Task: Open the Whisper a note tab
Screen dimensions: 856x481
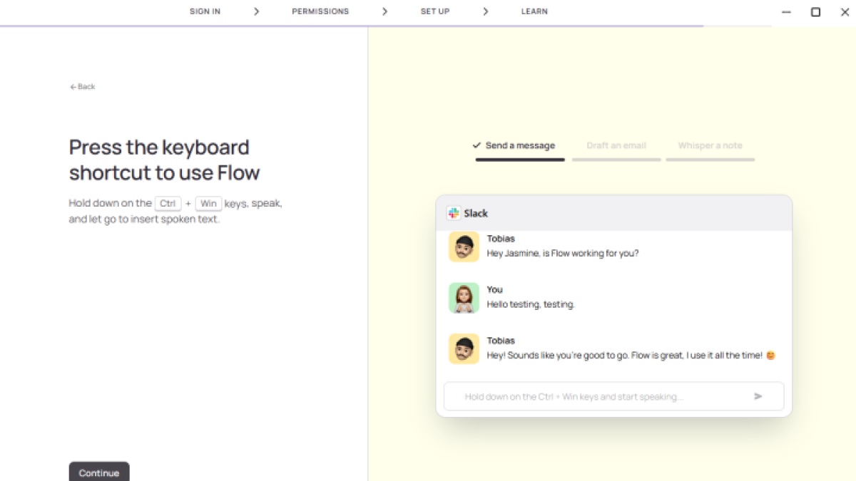Action: tap(710, 146)
